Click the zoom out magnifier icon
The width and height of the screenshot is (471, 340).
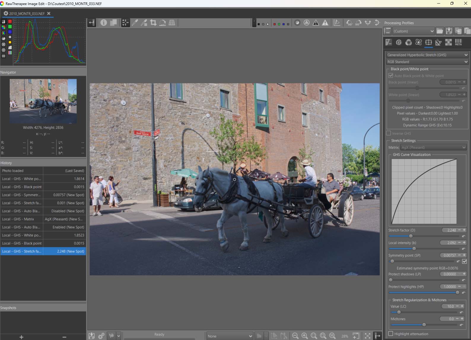[x=295, y=336]
